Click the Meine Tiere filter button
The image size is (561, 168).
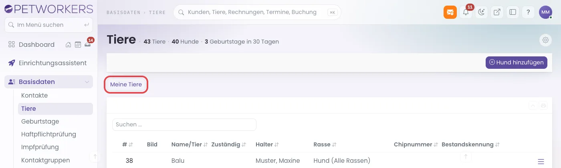(126, 85)
